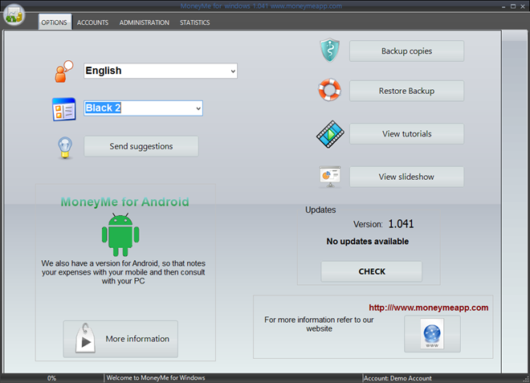Click the film strip tutorials icon
Image resolution: width=530 pixels, height=383 pixels.
pyautogui.click(x=330, y=134)
